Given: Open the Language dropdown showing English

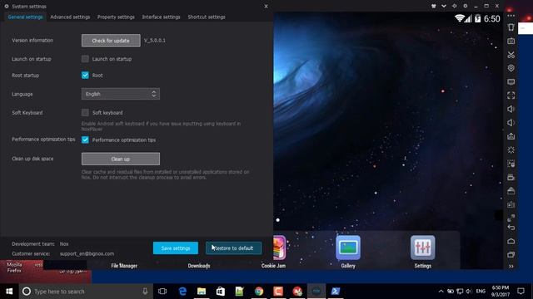Looking at the screenshot, I should (x=120, y=94).
